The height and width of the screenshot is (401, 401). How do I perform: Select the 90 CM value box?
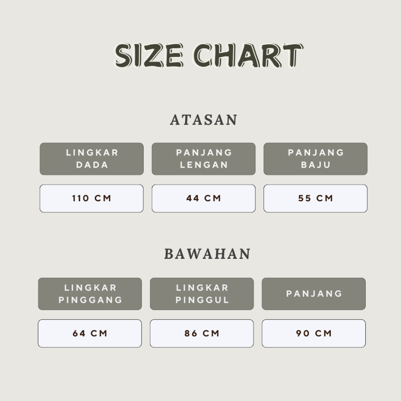tap(314, 334)
